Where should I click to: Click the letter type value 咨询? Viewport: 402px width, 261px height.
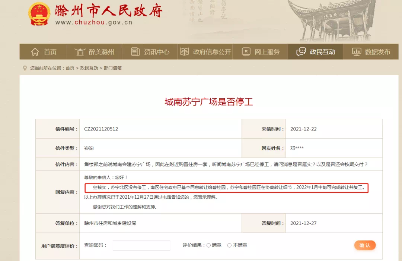(x=89, y=148)
